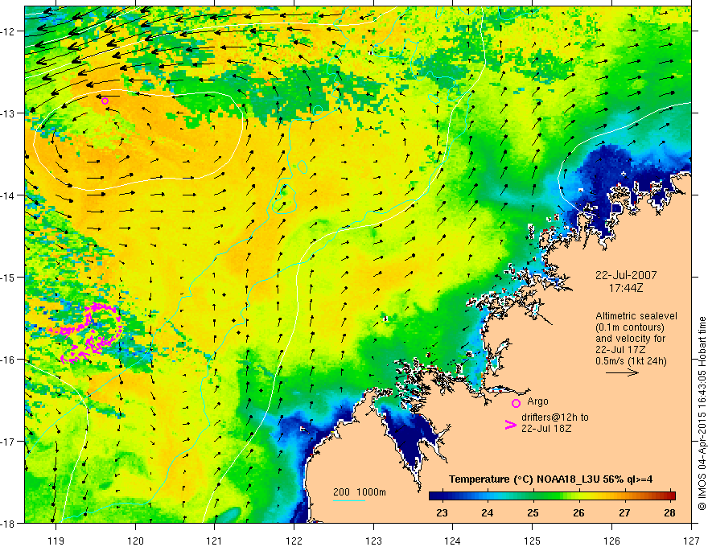The height and width of the screenshot is (547, 708).
Task: Click the '22-Jul 18Z' drifters label
Action: point(546,428)
